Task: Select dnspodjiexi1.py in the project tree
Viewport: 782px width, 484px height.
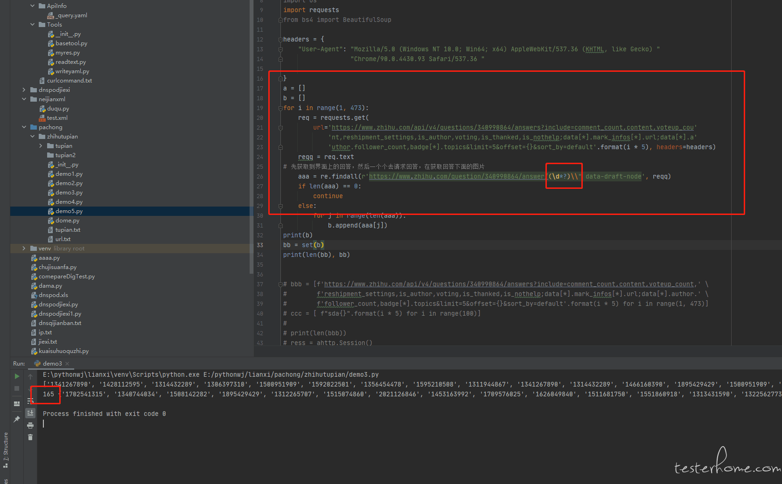Action: (60, 314)
